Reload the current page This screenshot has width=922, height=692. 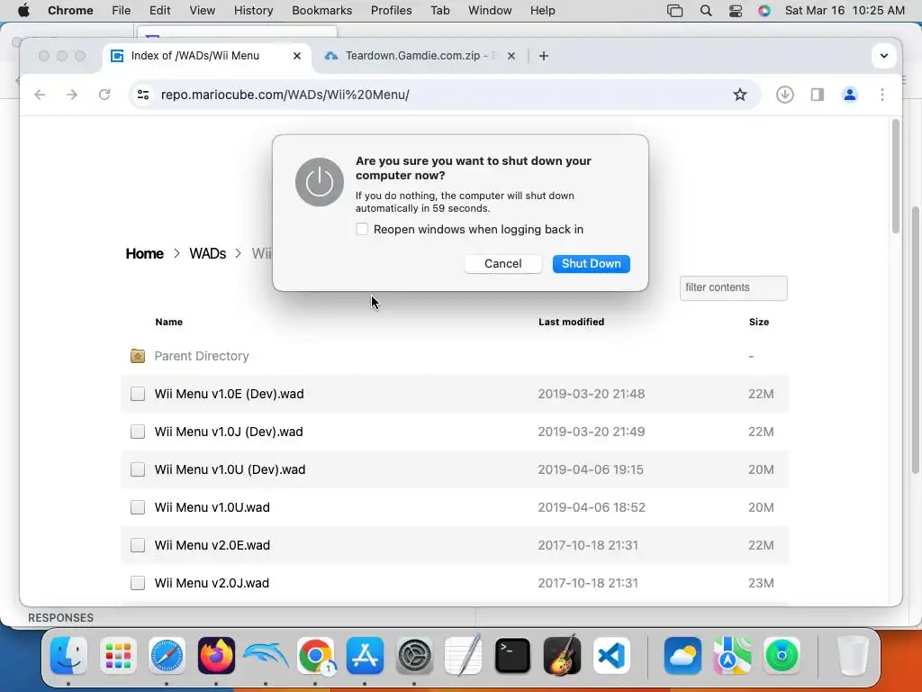(104, 95)
